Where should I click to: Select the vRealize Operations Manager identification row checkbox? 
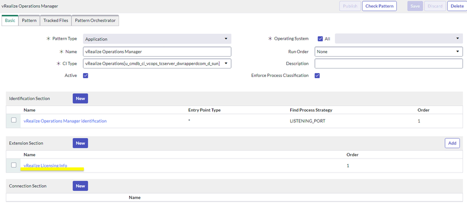[x=14, y=120]
